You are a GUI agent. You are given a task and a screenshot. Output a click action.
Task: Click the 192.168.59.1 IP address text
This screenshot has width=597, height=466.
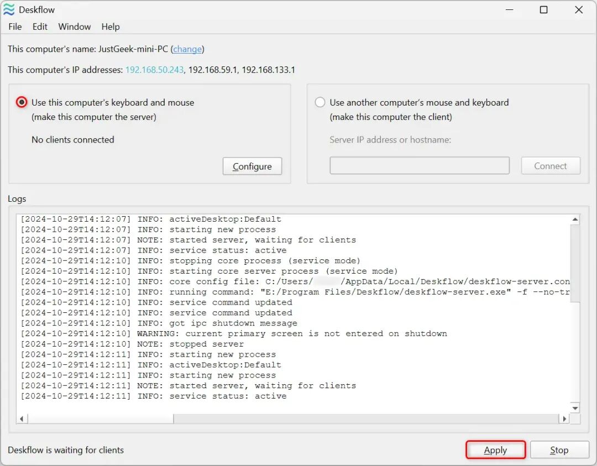coord(212,70)
